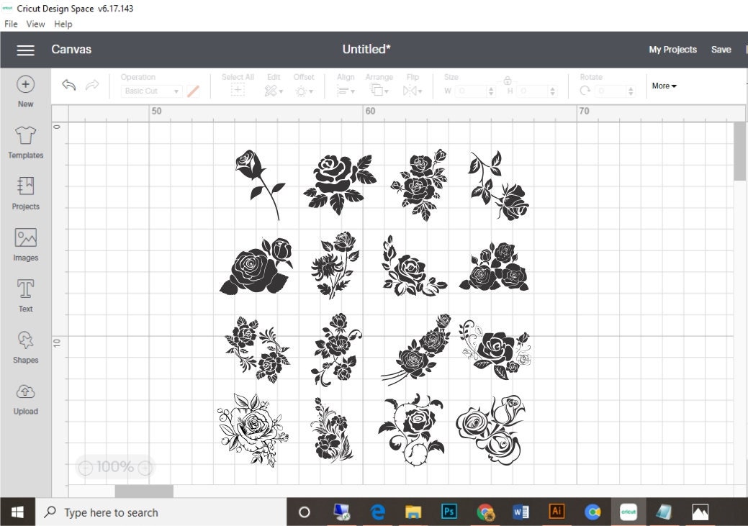This screenshot has width=748, height=526.
Task: Switch to Cricut app in taskbar
Action: click(628, 512)
